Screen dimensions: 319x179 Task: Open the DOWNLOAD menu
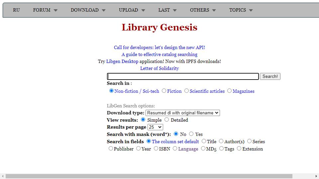[85, 10]
